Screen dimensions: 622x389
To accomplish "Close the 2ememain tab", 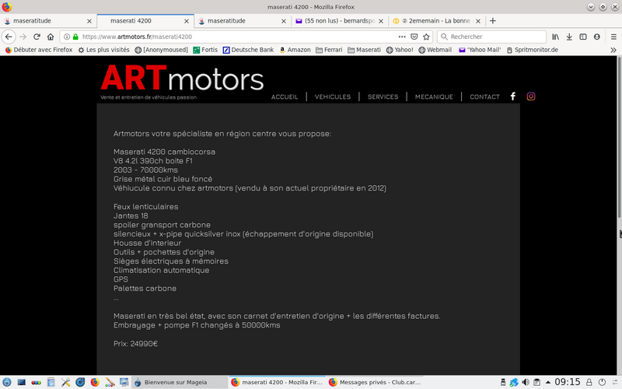I will pyautogui.click(x=478, y=21).
